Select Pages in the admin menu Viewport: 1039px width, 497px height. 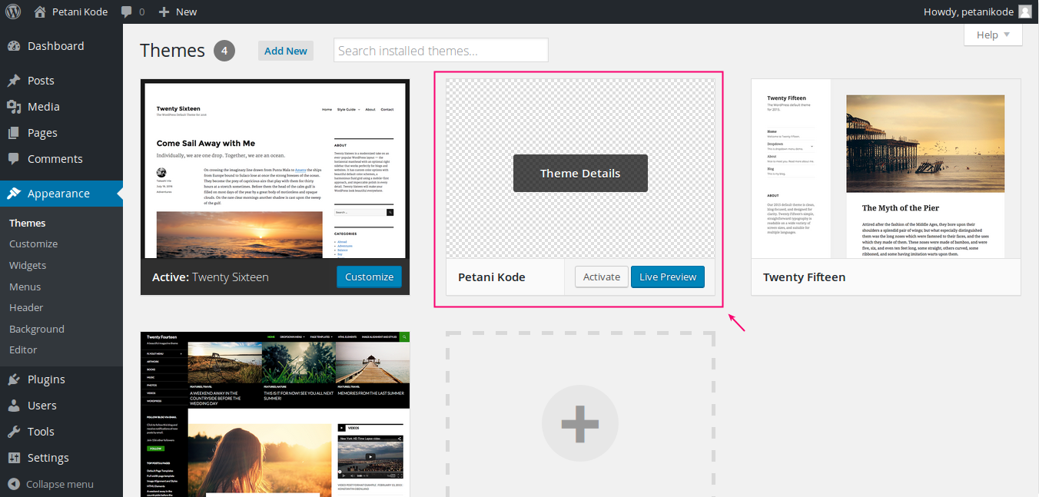click(61, 133)
